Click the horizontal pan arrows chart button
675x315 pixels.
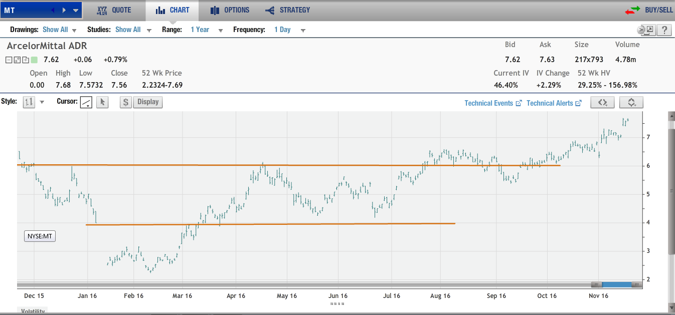point(602,103)
